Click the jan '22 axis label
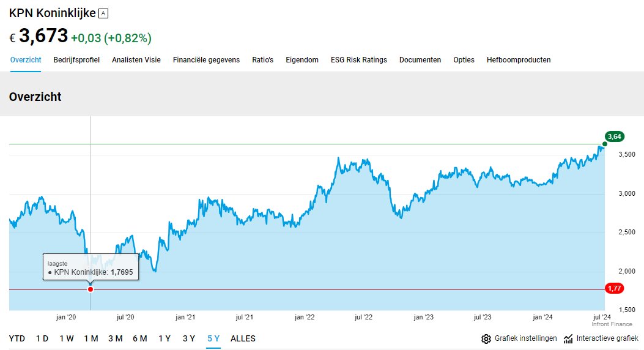Screen dimensions: 644x350 click(305, 317)
